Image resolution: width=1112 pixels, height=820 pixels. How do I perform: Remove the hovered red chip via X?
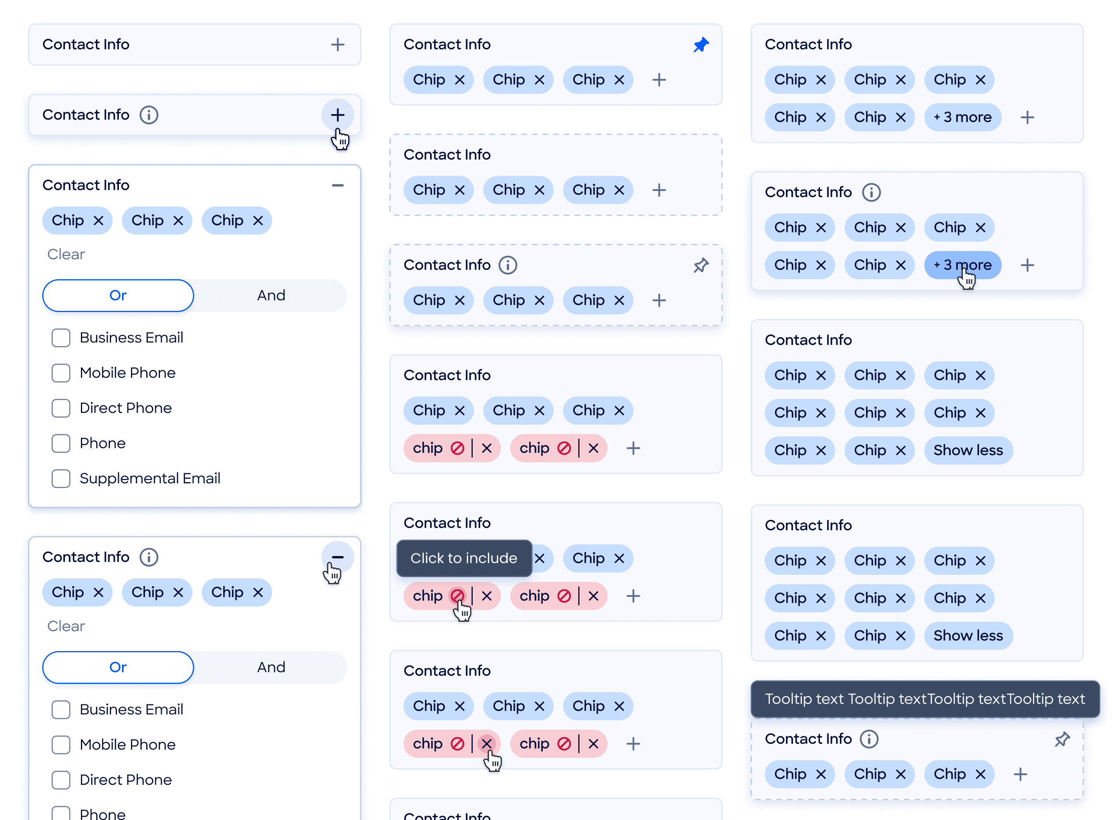[486, 743]
